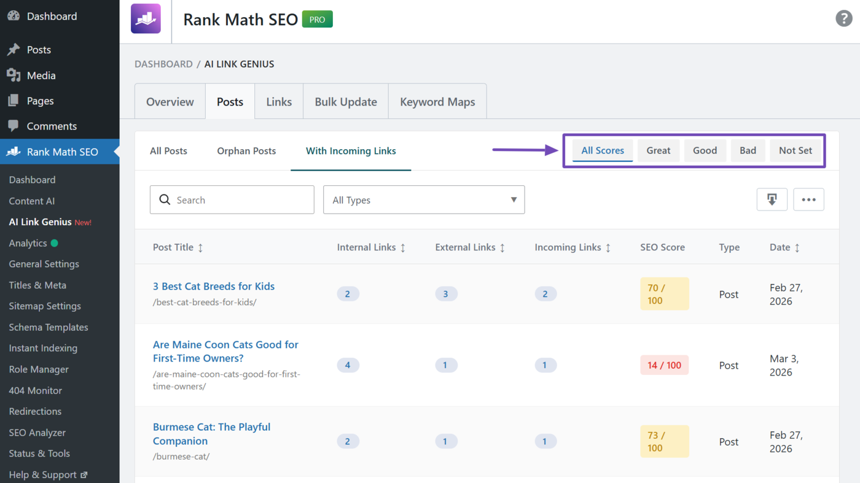Viewport: 860px width, 483px height.
Task: Click the export download icon button
Action: click(x=772, y=199)
